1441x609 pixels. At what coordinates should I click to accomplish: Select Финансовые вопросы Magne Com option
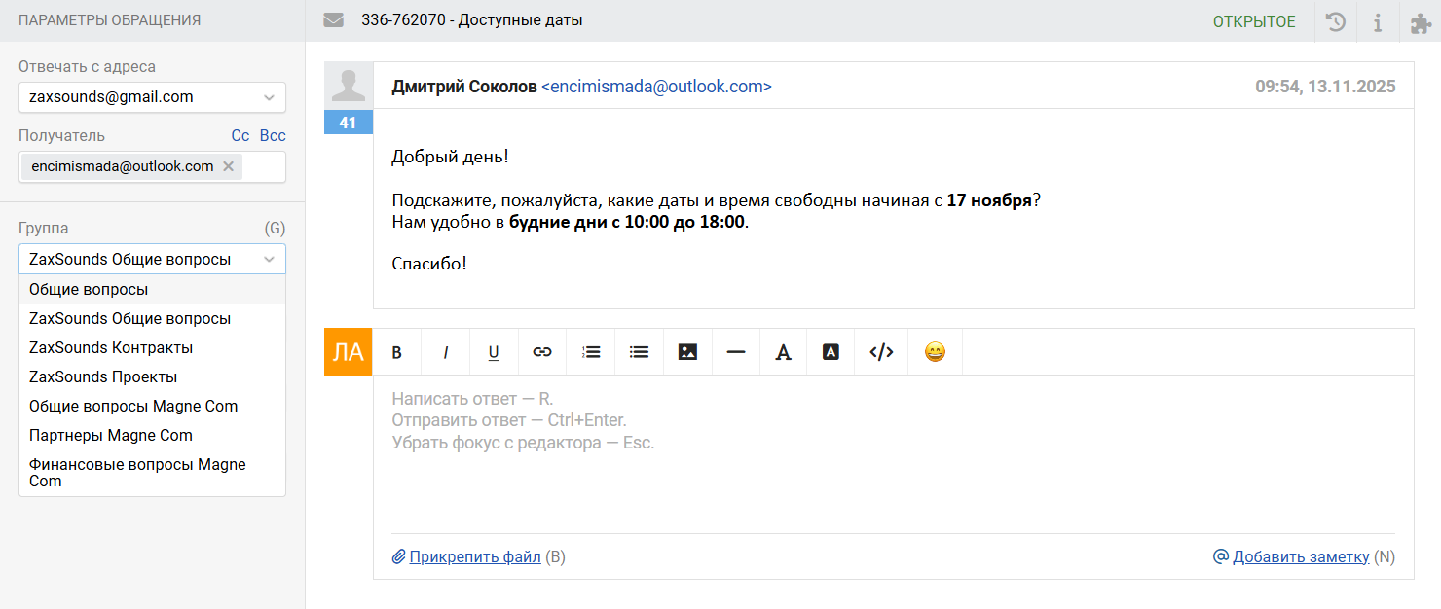pos(137,472)
